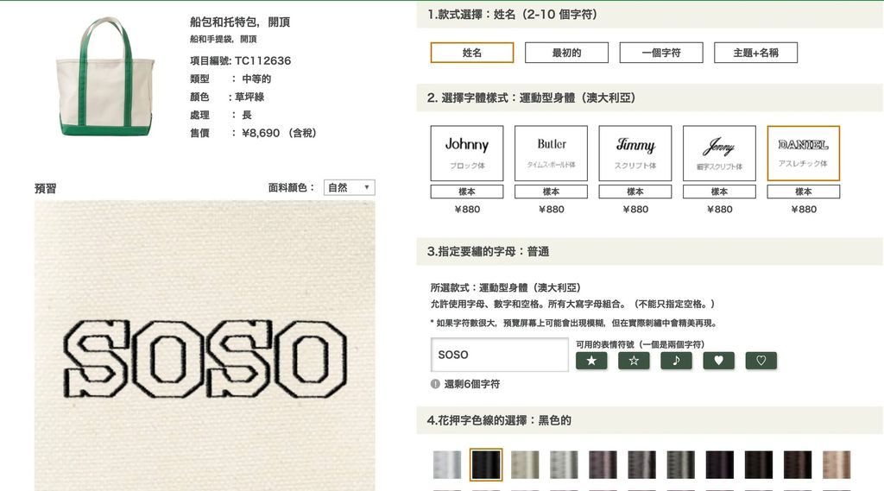The image size is (884, 491).
Task: Insert the filled star emoji symbol
Action: [x=591, y=361]
